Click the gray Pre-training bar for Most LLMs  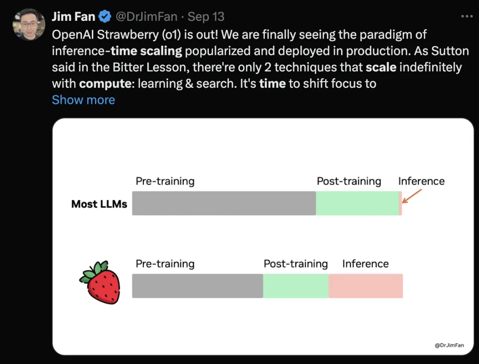click(x=224, y=204)
